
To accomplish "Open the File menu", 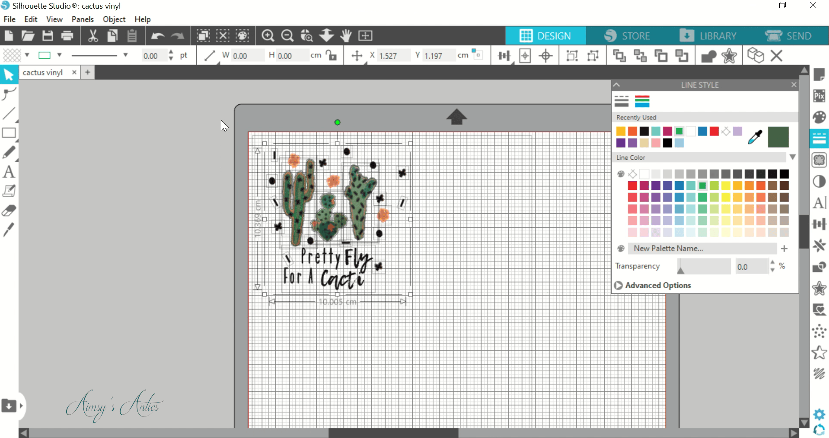I will coord(10,19).
